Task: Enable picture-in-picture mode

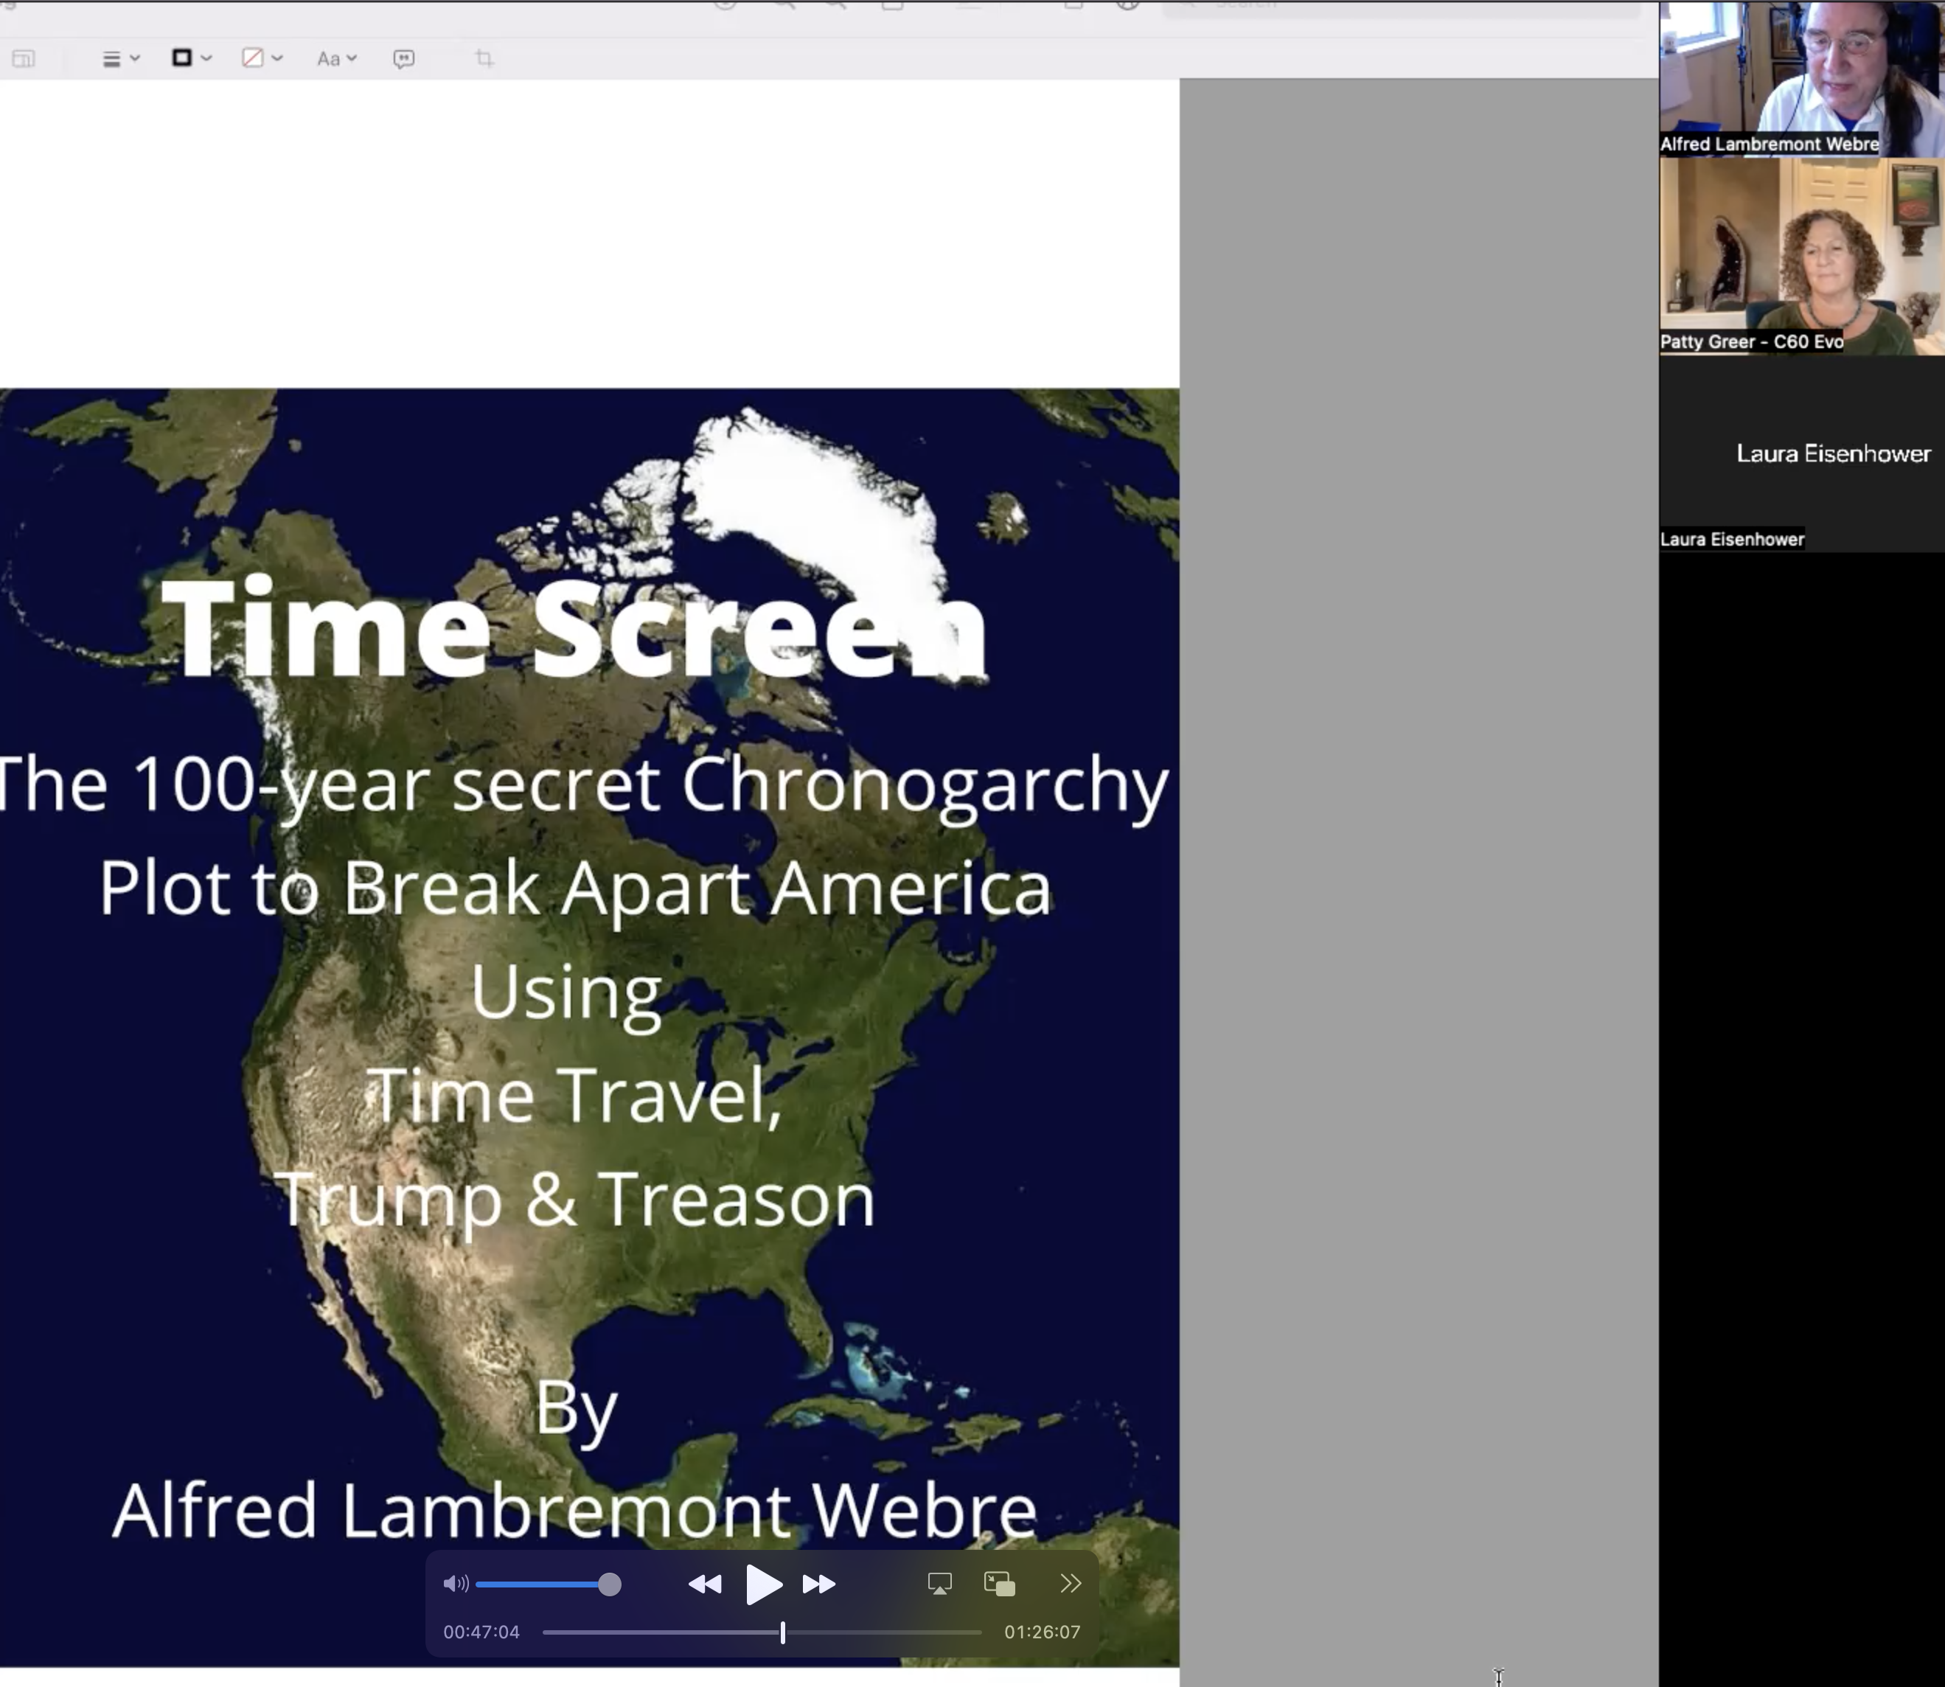Action: [999, 1585]
